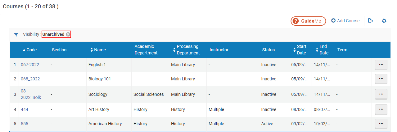Open row actions for Art History
This screenshot has width=397, height=132.
click(381, 109)
